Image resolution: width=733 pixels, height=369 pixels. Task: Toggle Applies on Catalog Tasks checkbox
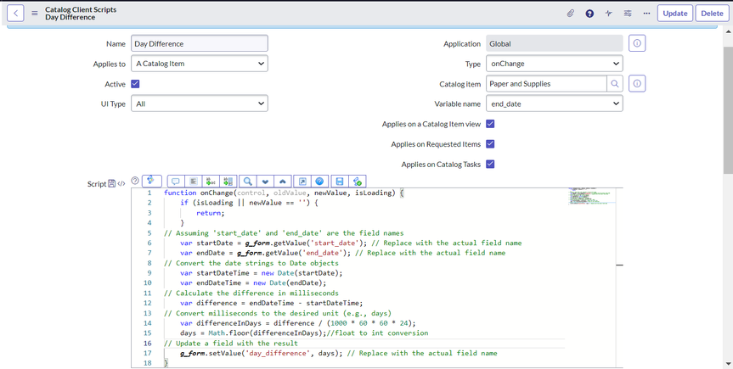[x=490, y=164]
